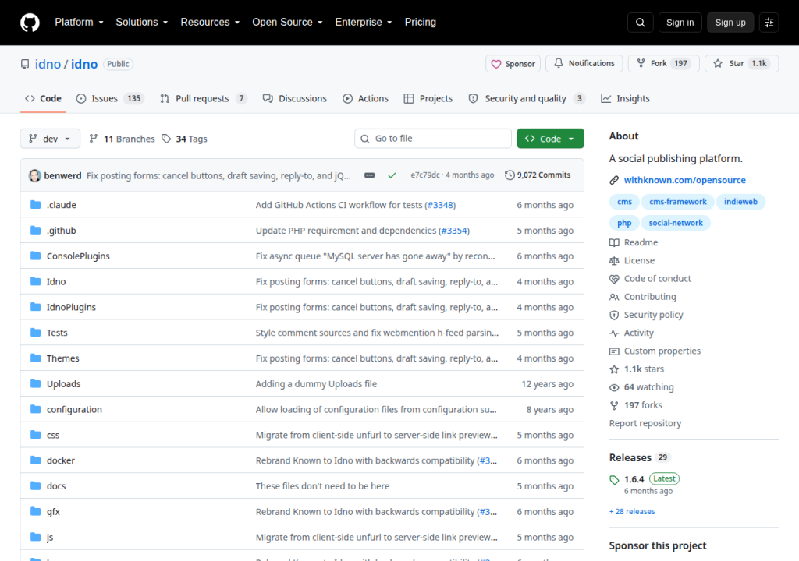The width and height of the screenshot is (799, 561).
Task: Open the dev branch selector dropdown
Action: (x=50, y=139)
